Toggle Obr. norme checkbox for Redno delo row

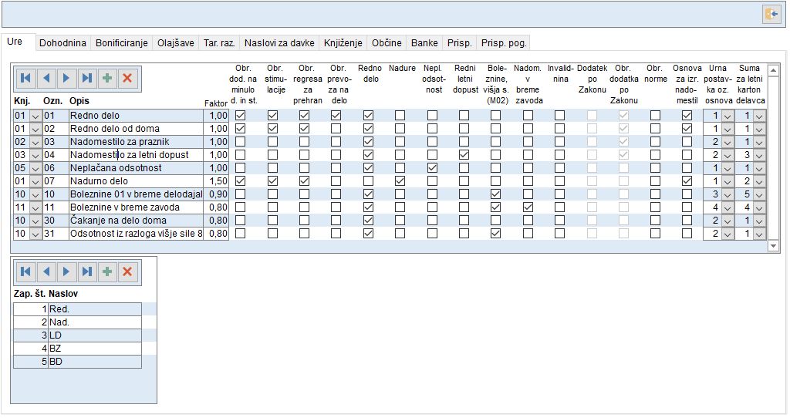click(x=655, y=116)
